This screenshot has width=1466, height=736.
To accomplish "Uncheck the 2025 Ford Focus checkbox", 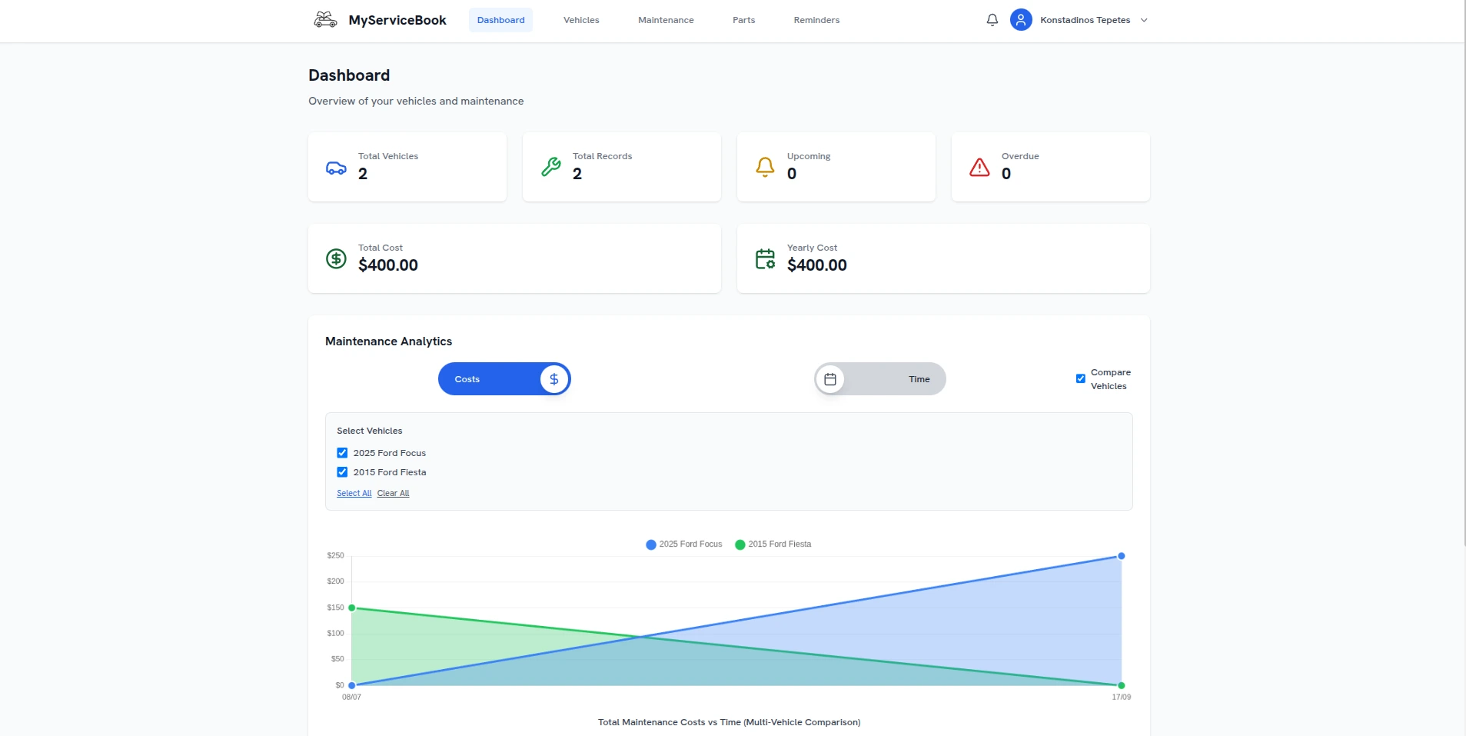I will (342, 453).
